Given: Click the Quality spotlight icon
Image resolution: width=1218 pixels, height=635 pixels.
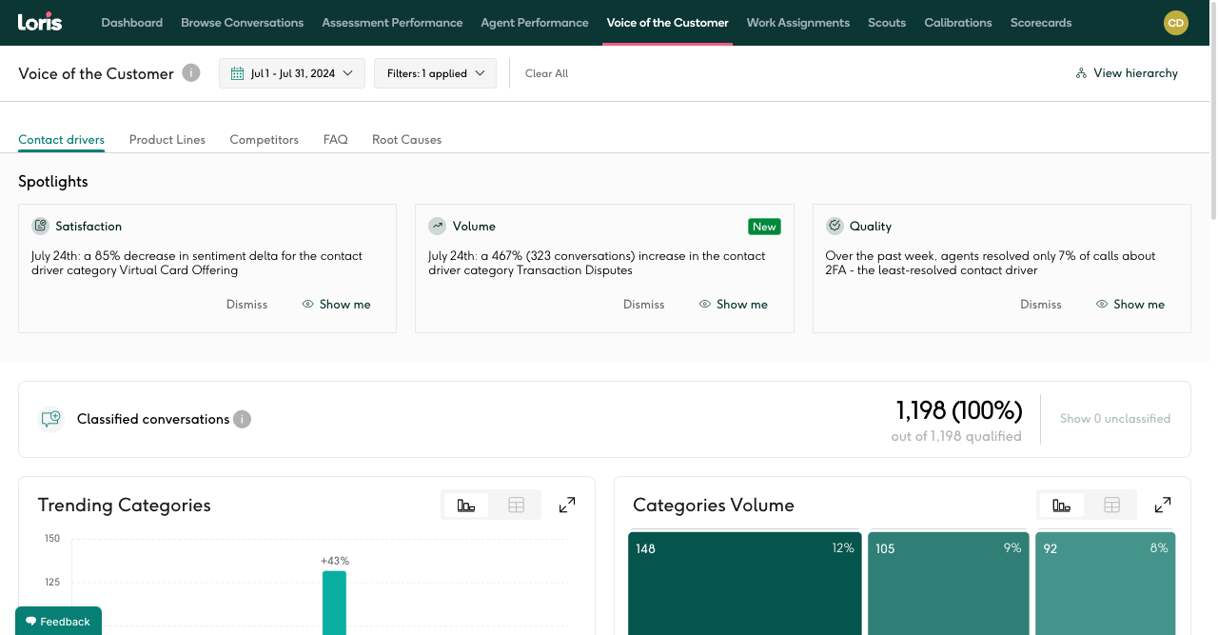Looking at the screenshot, I should pyautogui.click(x=835, y=226).
